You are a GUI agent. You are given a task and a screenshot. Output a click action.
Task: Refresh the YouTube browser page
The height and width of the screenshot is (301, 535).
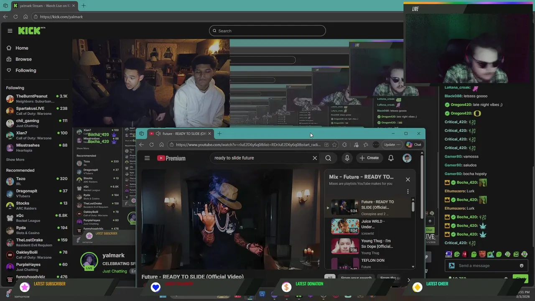[152, 145]
